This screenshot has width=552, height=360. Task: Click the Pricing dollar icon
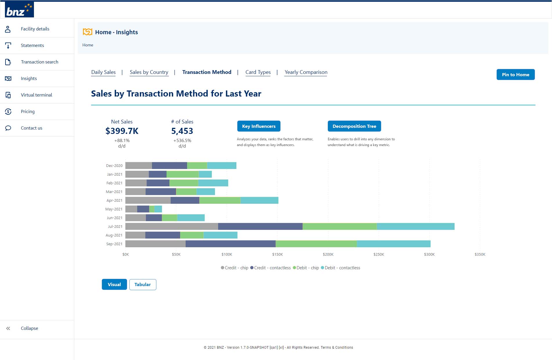point(8,112)
